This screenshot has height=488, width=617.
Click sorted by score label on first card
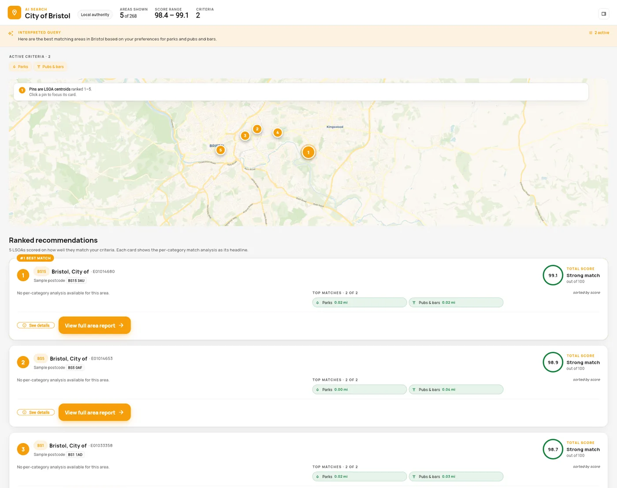586,293
